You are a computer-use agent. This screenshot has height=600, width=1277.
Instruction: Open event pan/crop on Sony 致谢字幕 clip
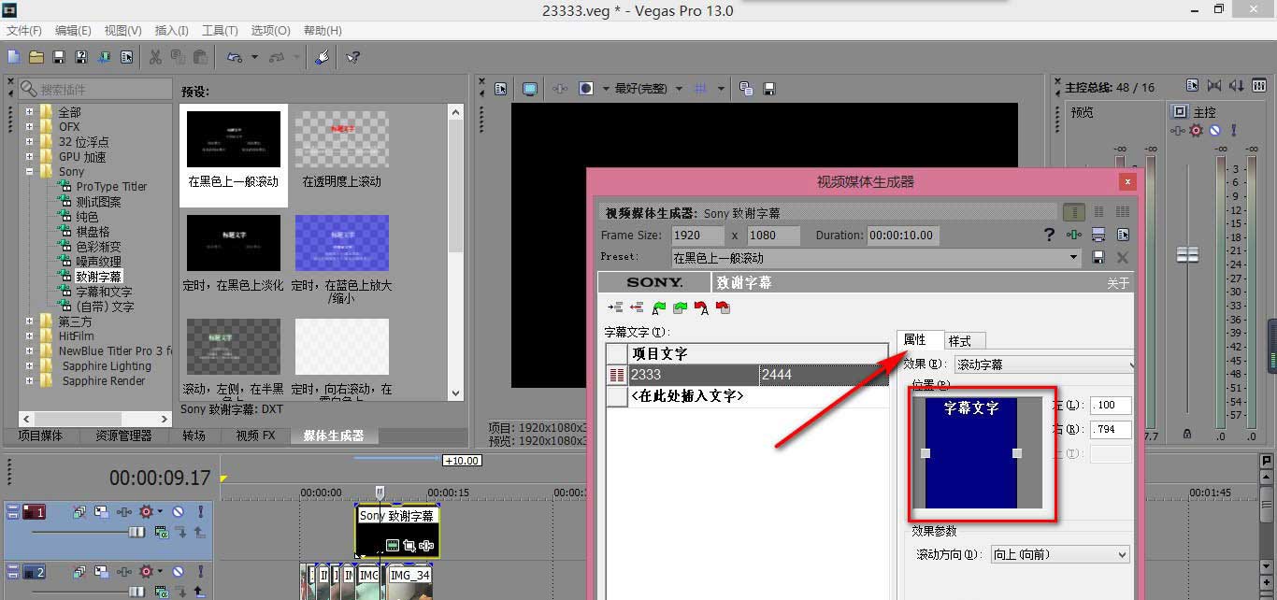(x=409, y=546)
